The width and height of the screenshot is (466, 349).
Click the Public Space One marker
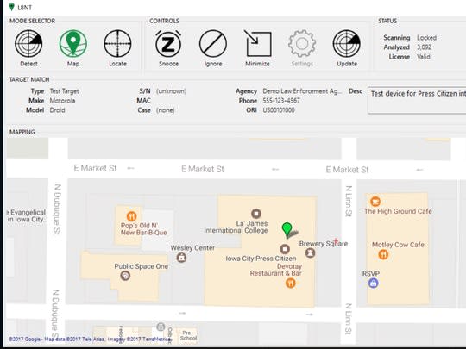point(125,276)
